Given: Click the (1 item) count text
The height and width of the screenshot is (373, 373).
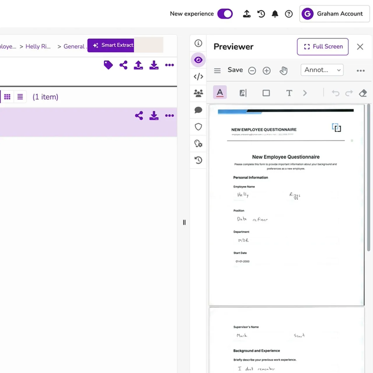Looking at the screenshot, I should tap(45, 97).
